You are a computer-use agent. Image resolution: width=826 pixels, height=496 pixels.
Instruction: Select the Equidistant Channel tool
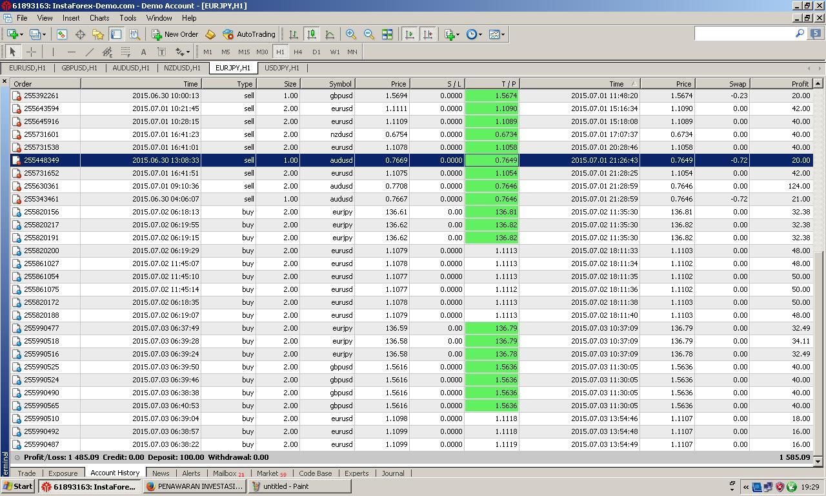[x=107, y=52]
